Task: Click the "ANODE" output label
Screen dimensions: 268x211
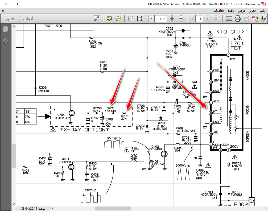Action: tap(247, 75)
